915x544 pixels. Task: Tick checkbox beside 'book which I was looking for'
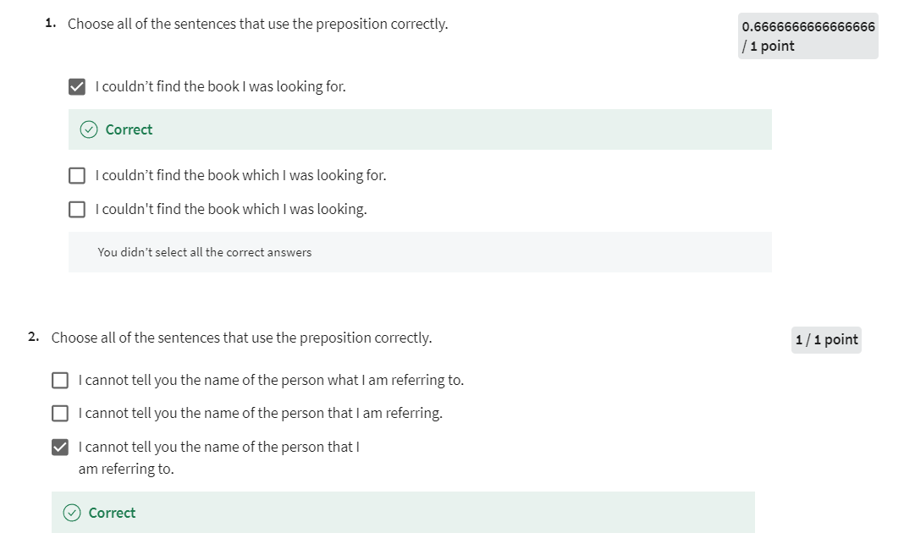77,176
